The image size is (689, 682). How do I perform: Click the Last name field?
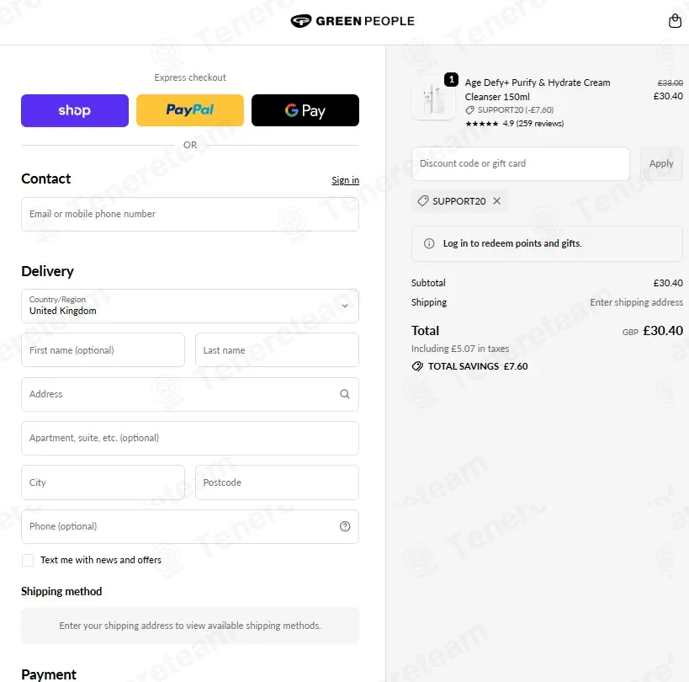[277, 350]
